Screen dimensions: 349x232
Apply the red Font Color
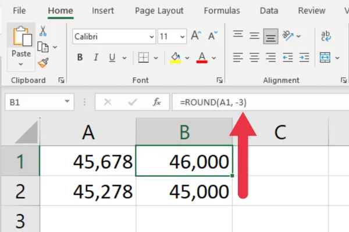click(202, 58)
